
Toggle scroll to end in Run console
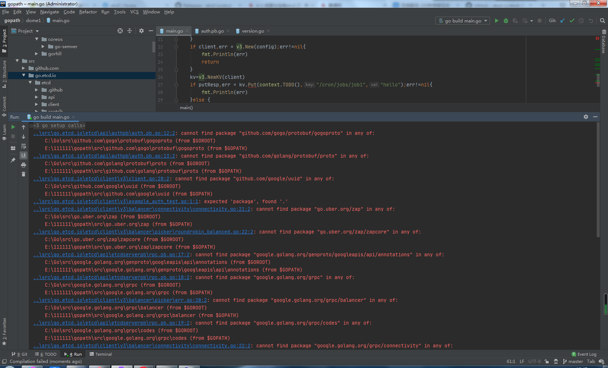[24, 155]
